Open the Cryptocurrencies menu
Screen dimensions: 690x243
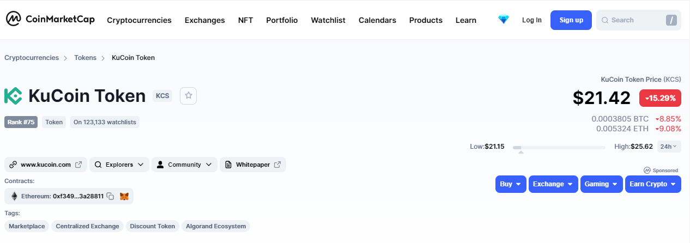(x=139, y=20)
